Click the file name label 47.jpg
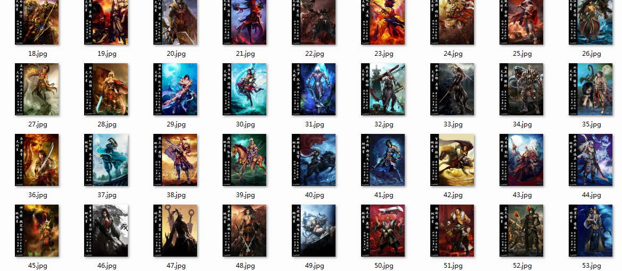 [176, 266]
